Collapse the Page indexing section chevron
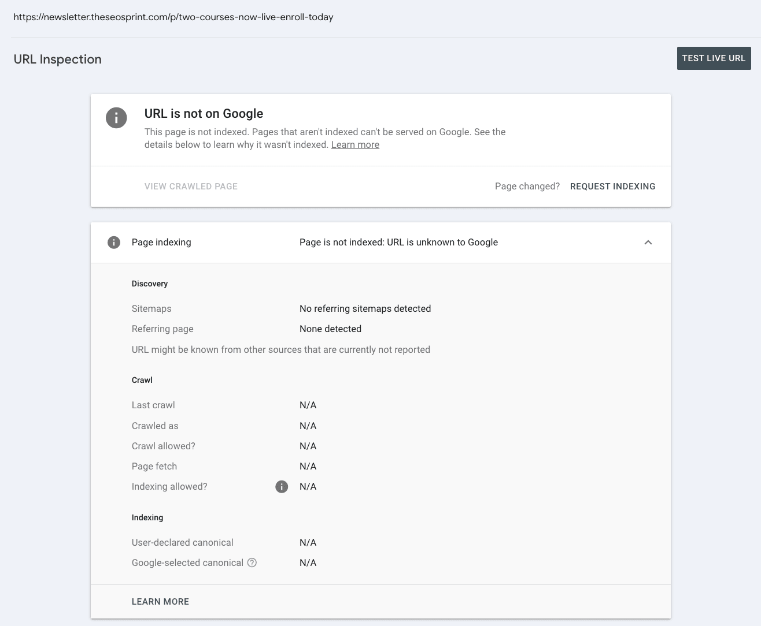The width and height of the screenshot is (761, 626). tap(648, 243)
